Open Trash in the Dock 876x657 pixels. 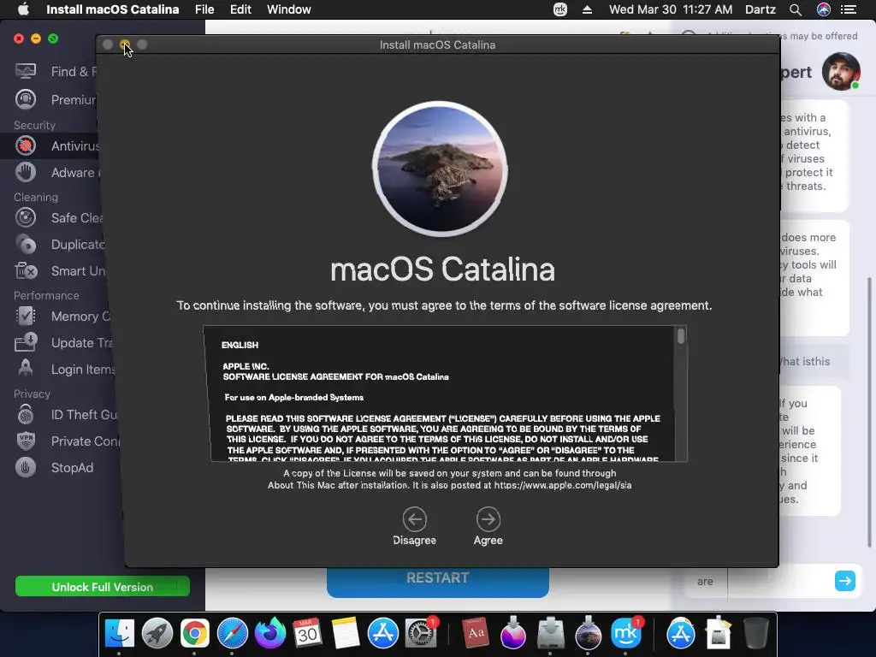pos(756,634)
